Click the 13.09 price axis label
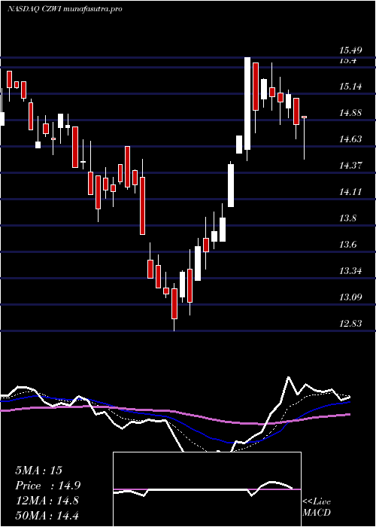 pyautogui.click(x=350, y=297)
